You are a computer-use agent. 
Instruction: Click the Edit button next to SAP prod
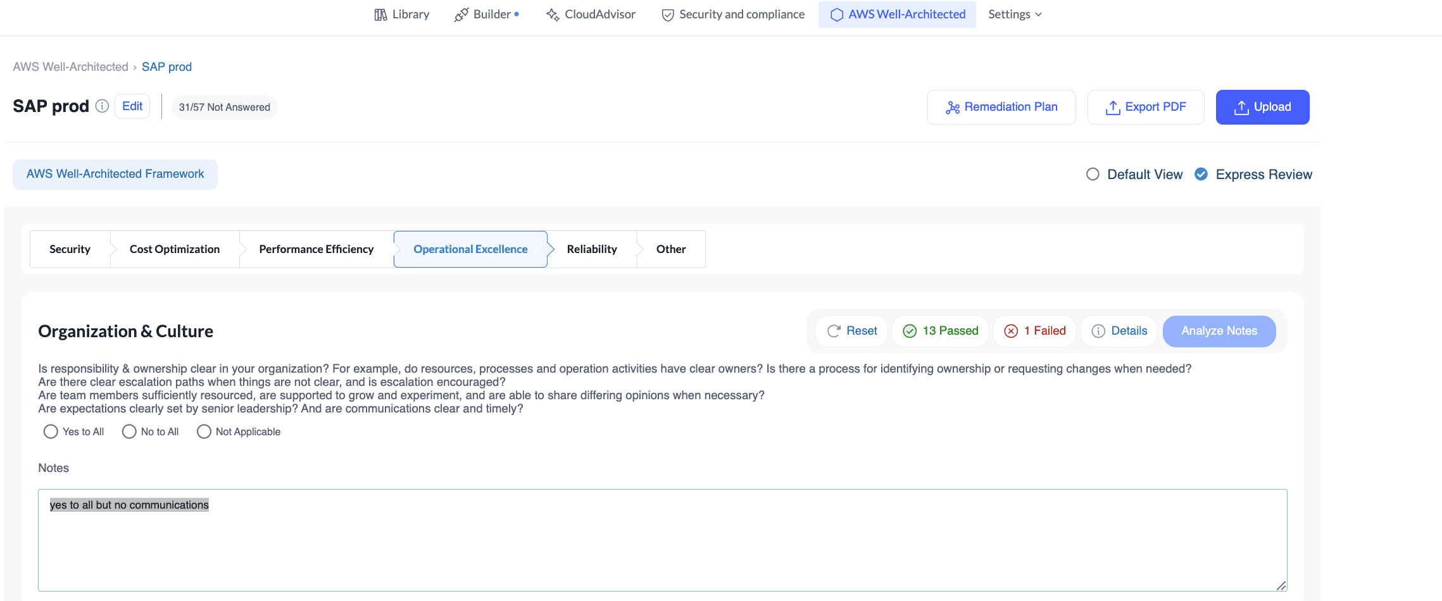click(132, 106)
